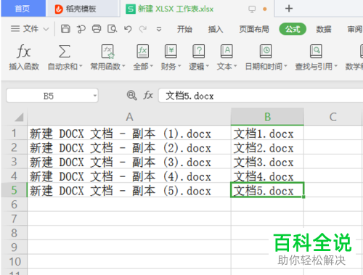Click the fill handle of cell B5
363x275 pixels.
pos(303,197)
